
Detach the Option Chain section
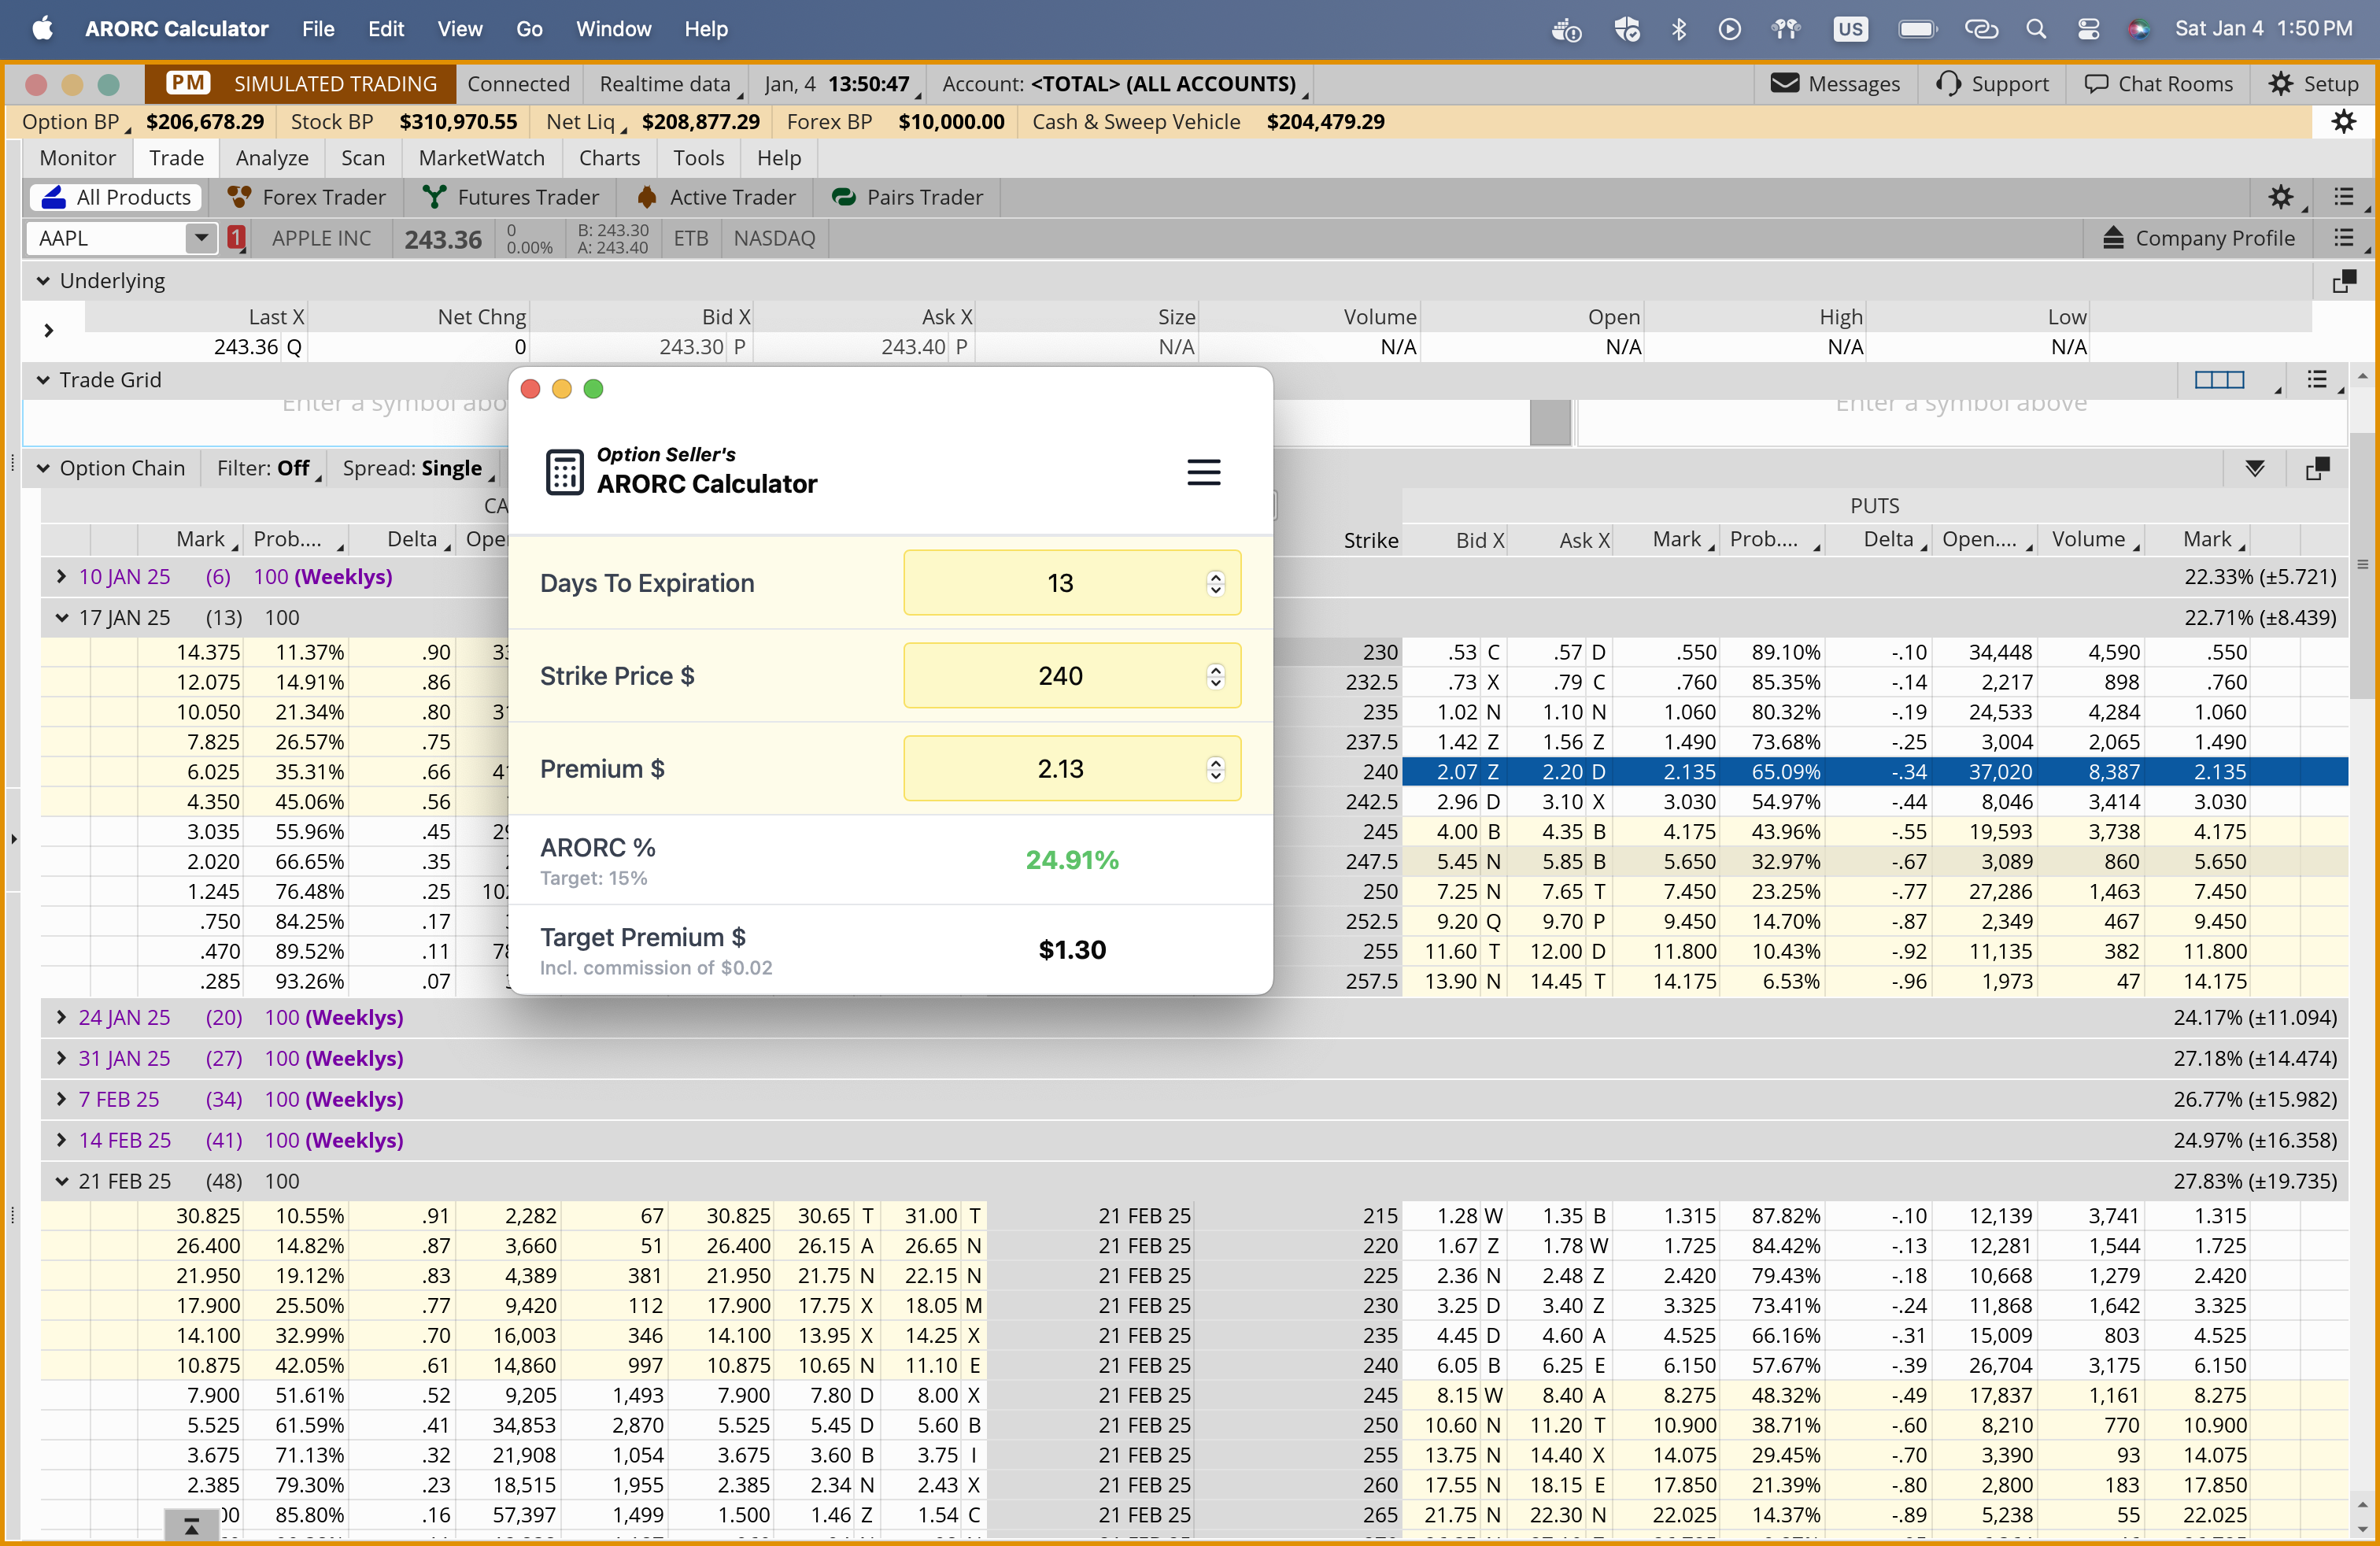(x=2317, y=468)
